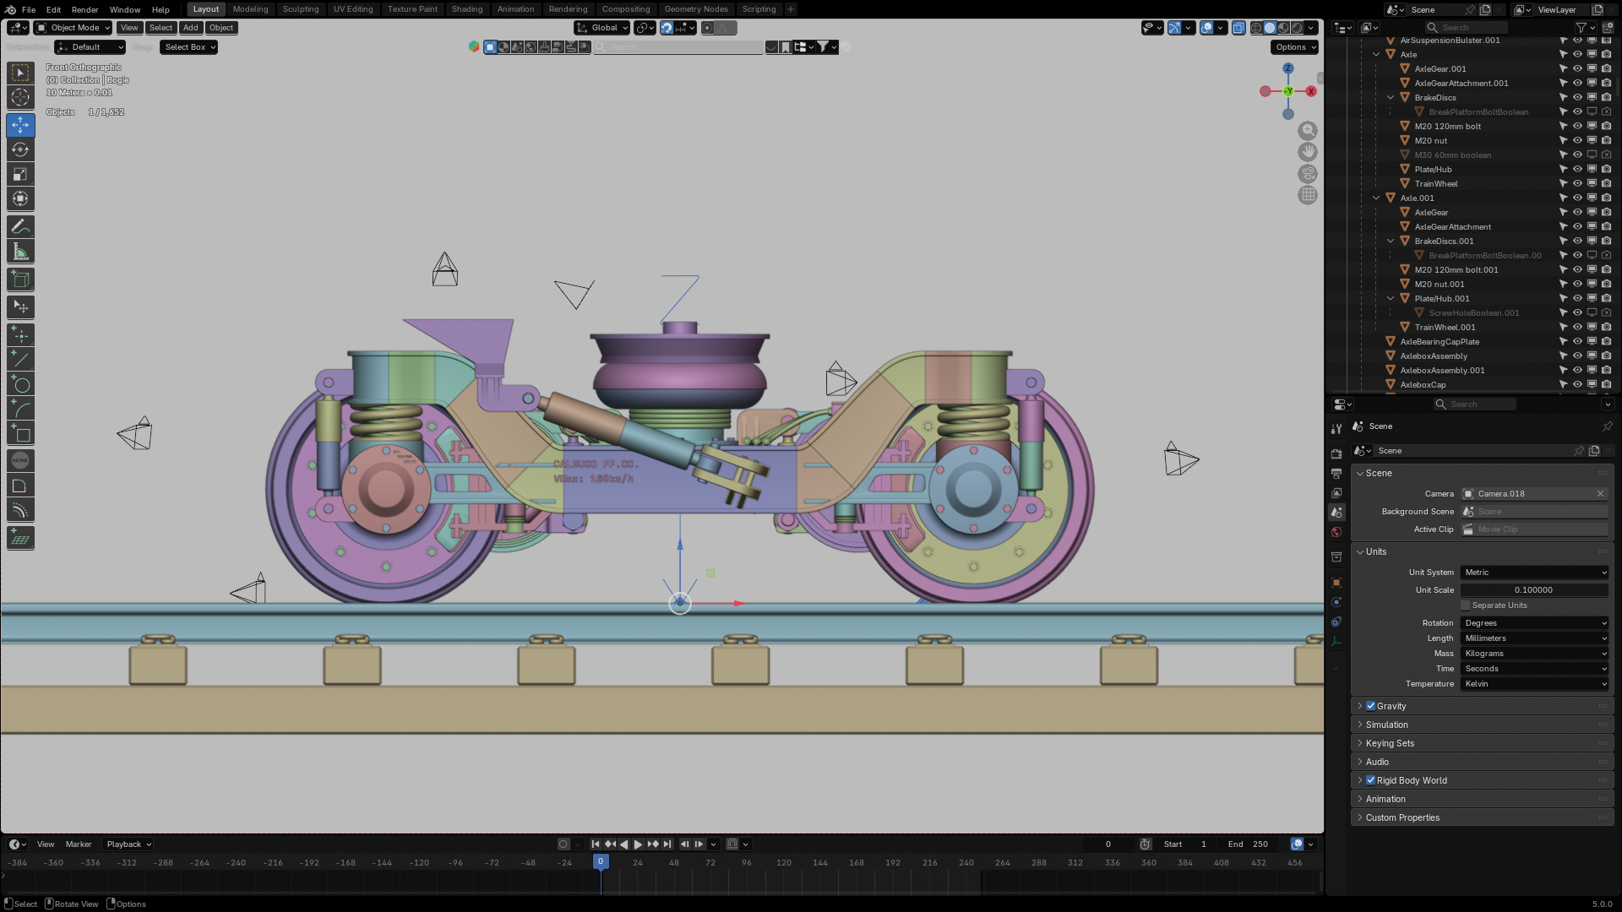The image size is (1622, 912).
Task: Pin the Scene properties editor
Action: click(x=1607, y=426)
